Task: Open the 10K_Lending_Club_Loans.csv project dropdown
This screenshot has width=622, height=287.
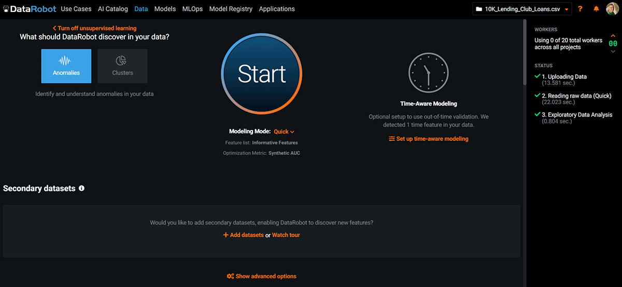Action: tap(522, 9)
